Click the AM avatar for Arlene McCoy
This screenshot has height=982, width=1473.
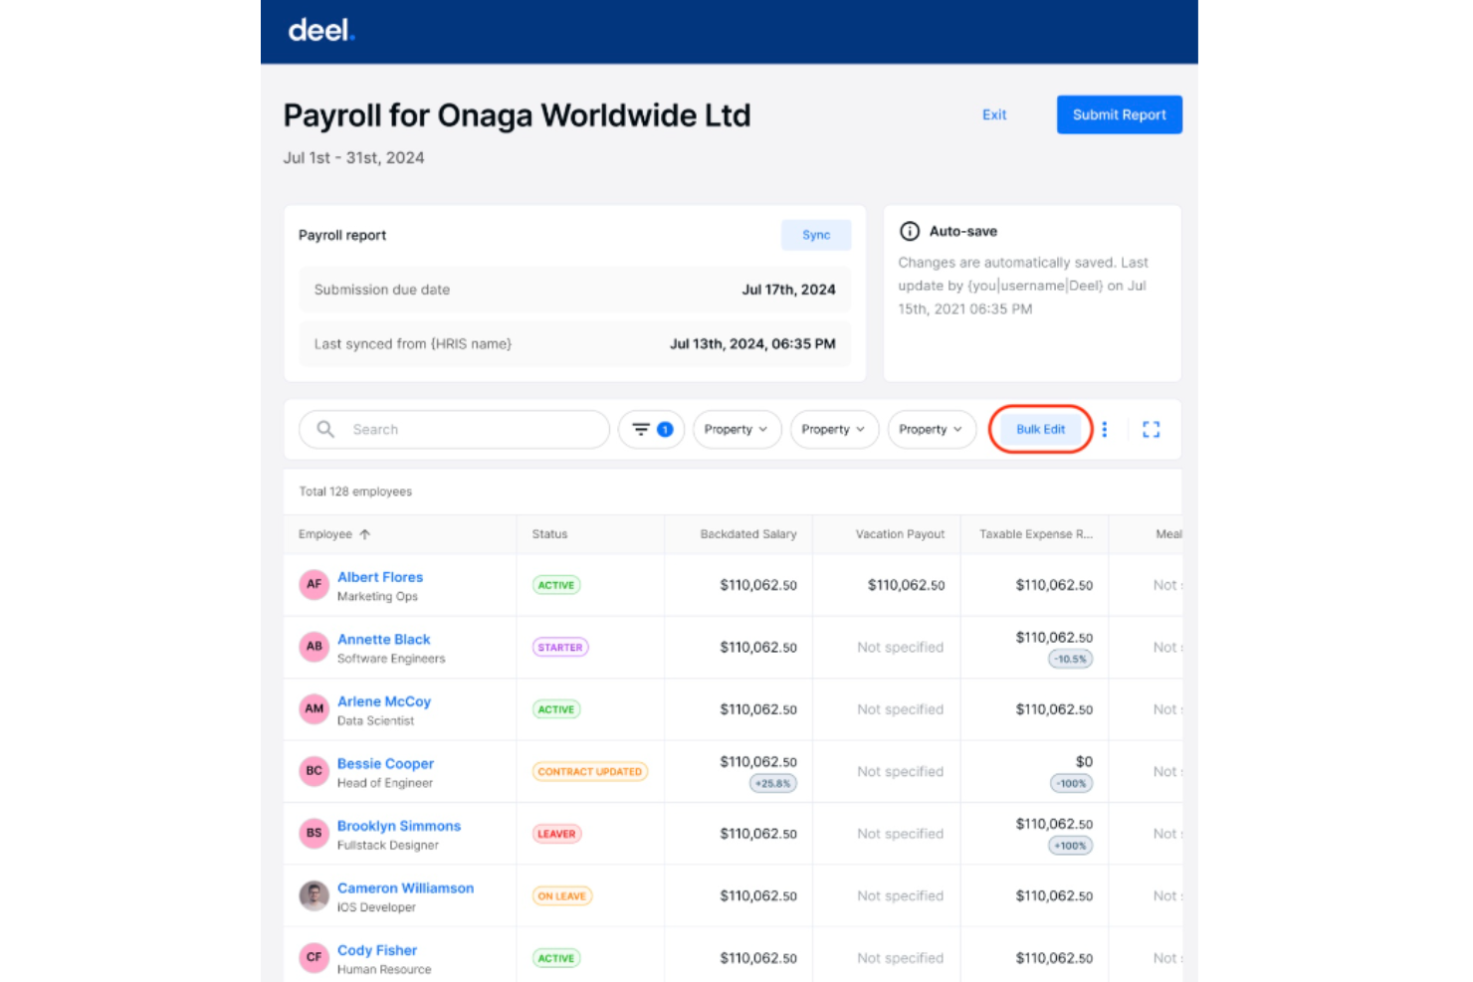(315, 709)
